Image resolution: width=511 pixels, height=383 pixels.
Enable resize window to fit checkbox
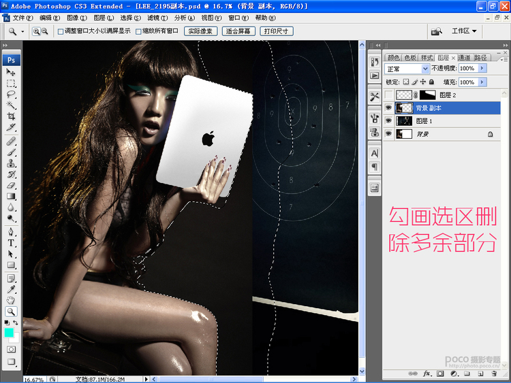[x=61, y=31]
